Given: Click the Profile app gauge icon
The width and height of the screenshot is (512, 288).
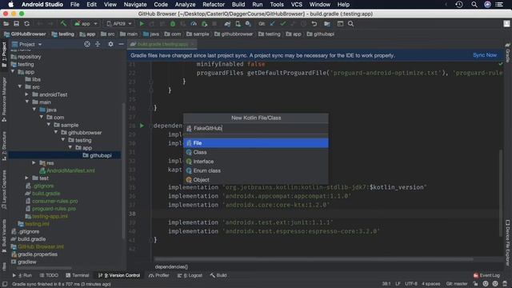Looking at the screenshot, I should click(x=194, y=24).
